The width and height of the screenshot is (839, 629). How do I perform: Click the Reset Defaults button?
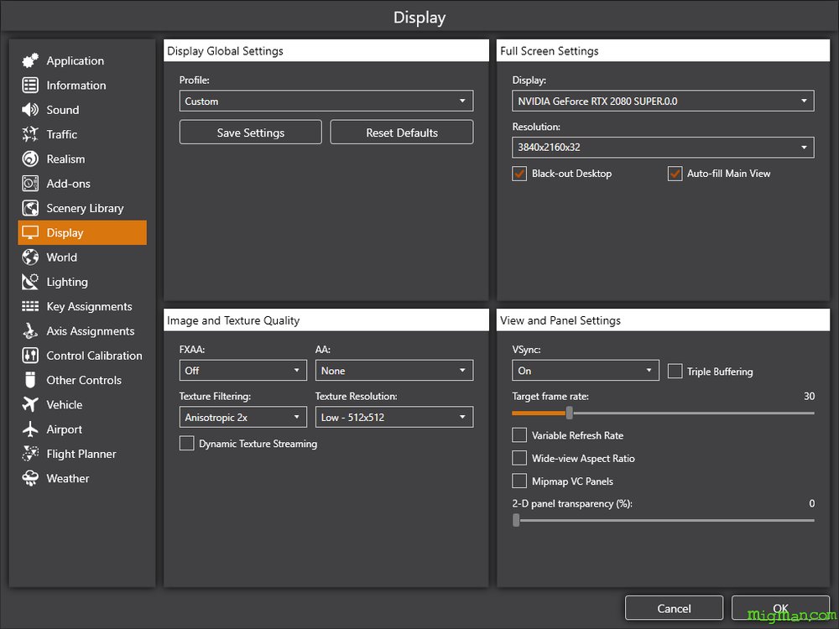402,133
